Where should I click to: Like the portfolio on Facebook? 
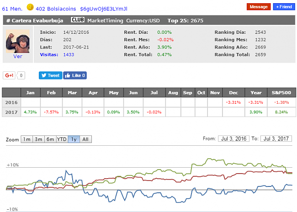[x=75, y=75]
